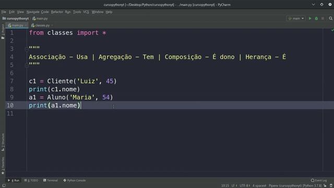Viewport: 334px width, 188px height.
Task: Start debugging with the green bug icon
Action: 316,19
